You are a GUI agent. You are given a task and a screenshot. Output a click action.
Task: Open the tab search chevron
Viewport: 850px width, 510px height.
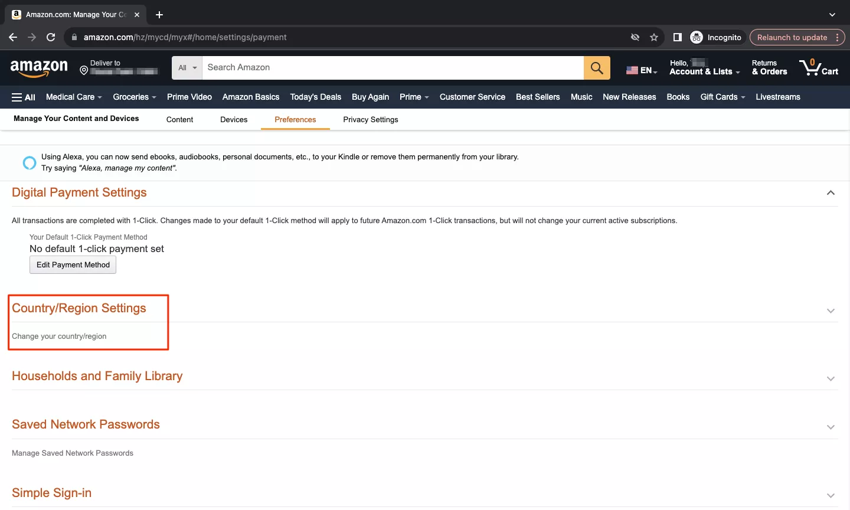pyautogui.click(x=832, y=15)
